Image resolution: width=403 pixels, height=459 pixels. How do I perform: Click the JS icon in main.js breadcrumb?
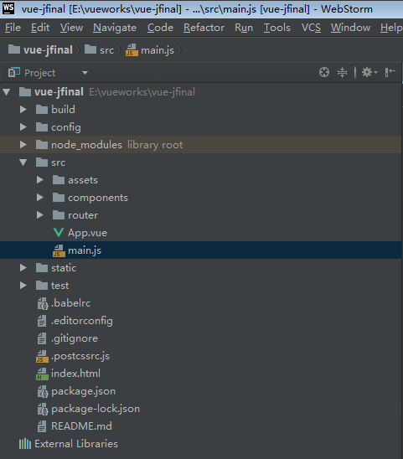[132, 49]
